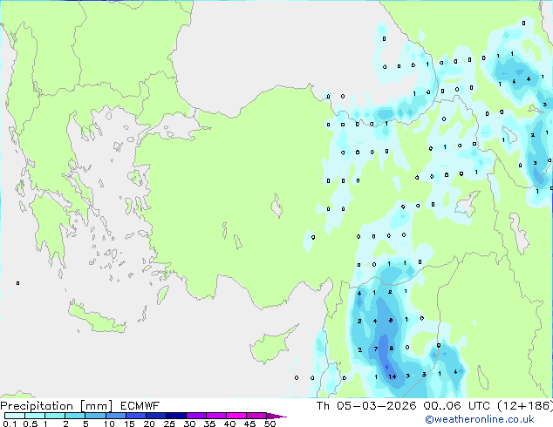Click the 'Precipitation [mm]' title text
Viewport: 553px width, 427px height.
pos(57,406)
